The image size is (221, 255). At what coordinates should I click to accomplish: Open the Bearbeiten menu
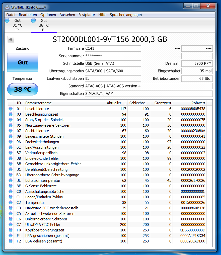tap(28, 15)
